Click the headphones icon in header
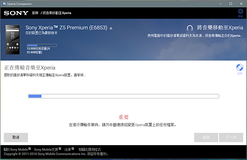Screen dimensions: 247x160 coord(190,28)
